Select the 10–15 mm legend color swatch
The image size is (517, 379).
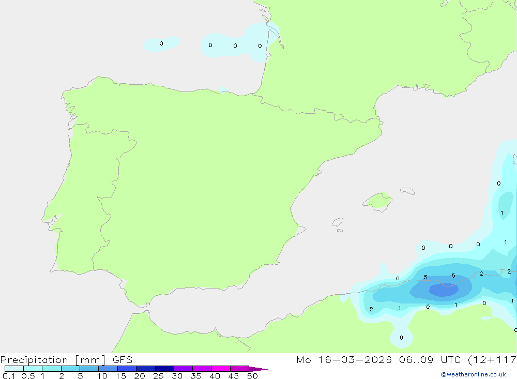[108, 369]
